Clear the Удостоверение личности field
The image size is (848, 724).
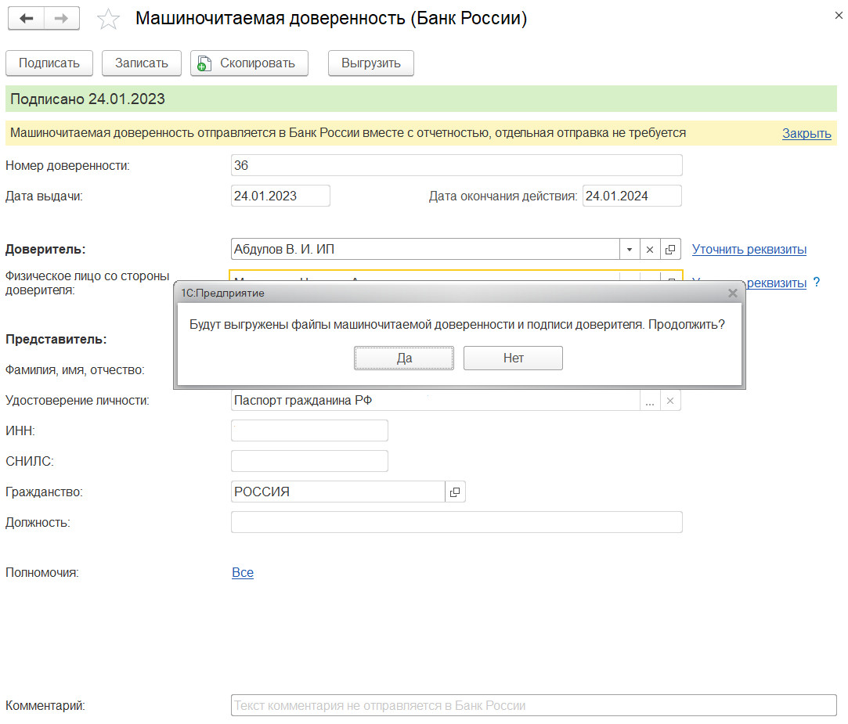click(670, 401)
